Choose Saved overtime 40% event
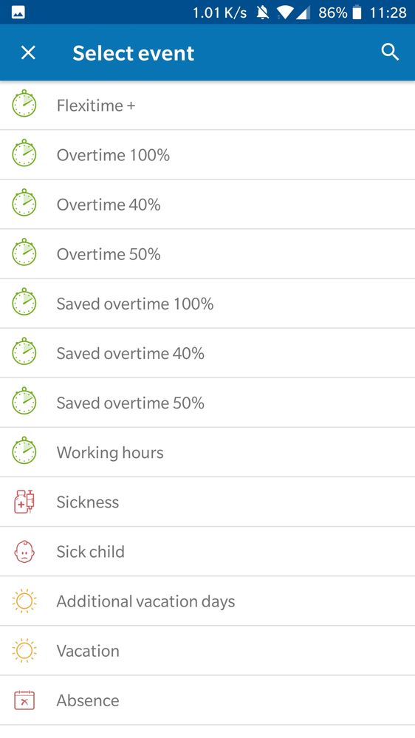This screenshot has width=415, height=738. pyautogui.click(x=207, y=353)
